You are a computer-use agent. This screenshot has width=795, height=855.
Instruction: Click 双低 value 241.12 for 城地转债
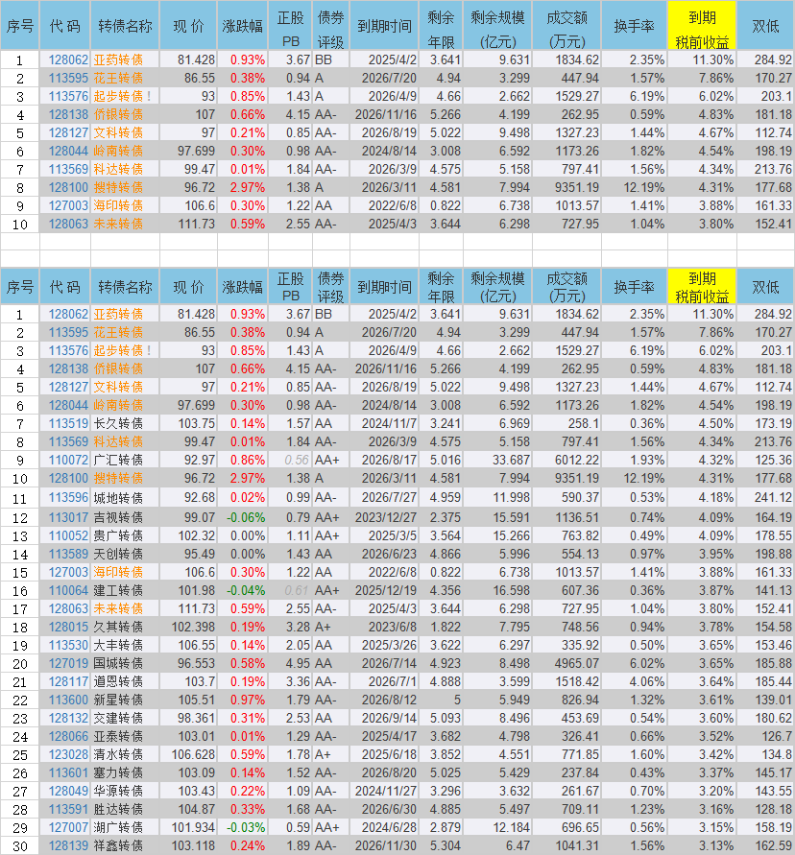point(773,498)
